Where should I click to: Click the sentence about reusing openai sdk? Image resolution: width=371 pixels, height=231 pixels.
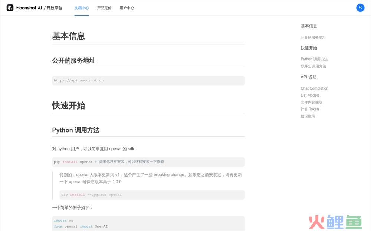click(93, 149)
